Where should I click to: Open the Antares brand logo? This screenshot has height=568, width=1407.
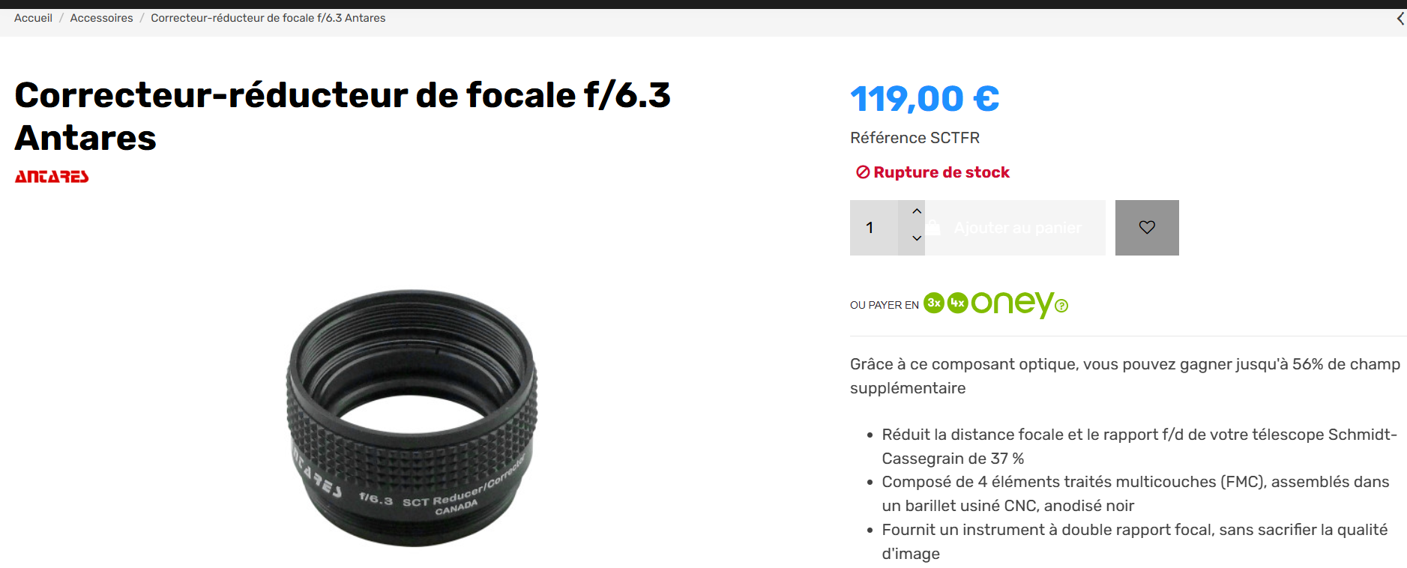(52, 176)
